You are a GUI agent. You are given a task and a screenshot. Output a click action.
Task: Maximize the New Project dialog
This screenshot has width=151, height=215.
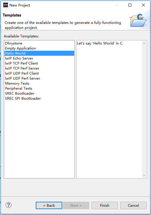(130, 5)
